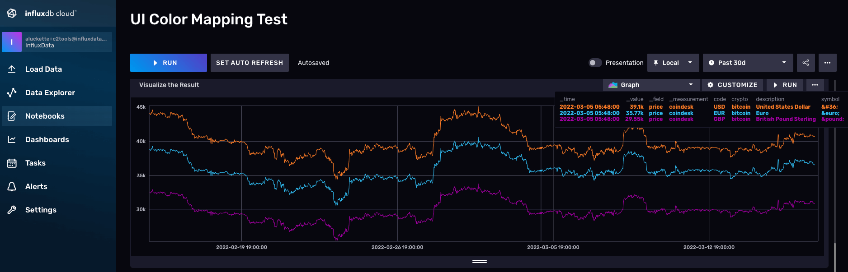Image resolution: width=848 pixels, height=272 pixels.
Task: Click the Data Explorer graph icon
Action: click(12, 92)
